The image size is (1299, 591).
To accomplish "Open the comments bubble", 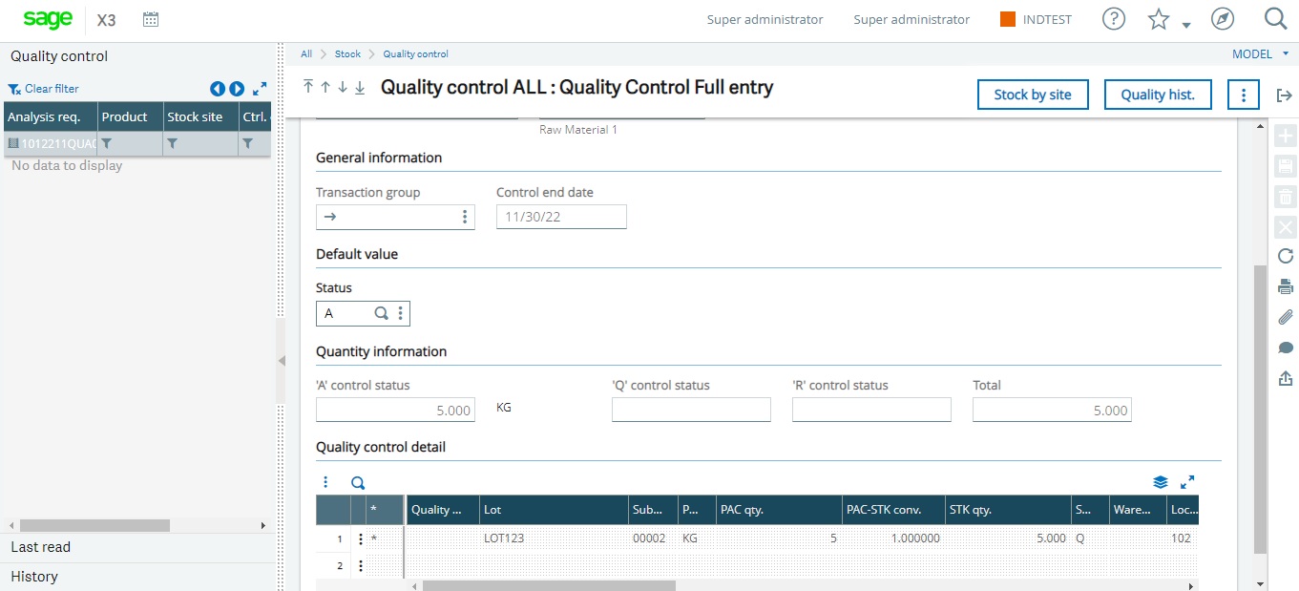I will pyautogui.click(x=1285, y=346).
